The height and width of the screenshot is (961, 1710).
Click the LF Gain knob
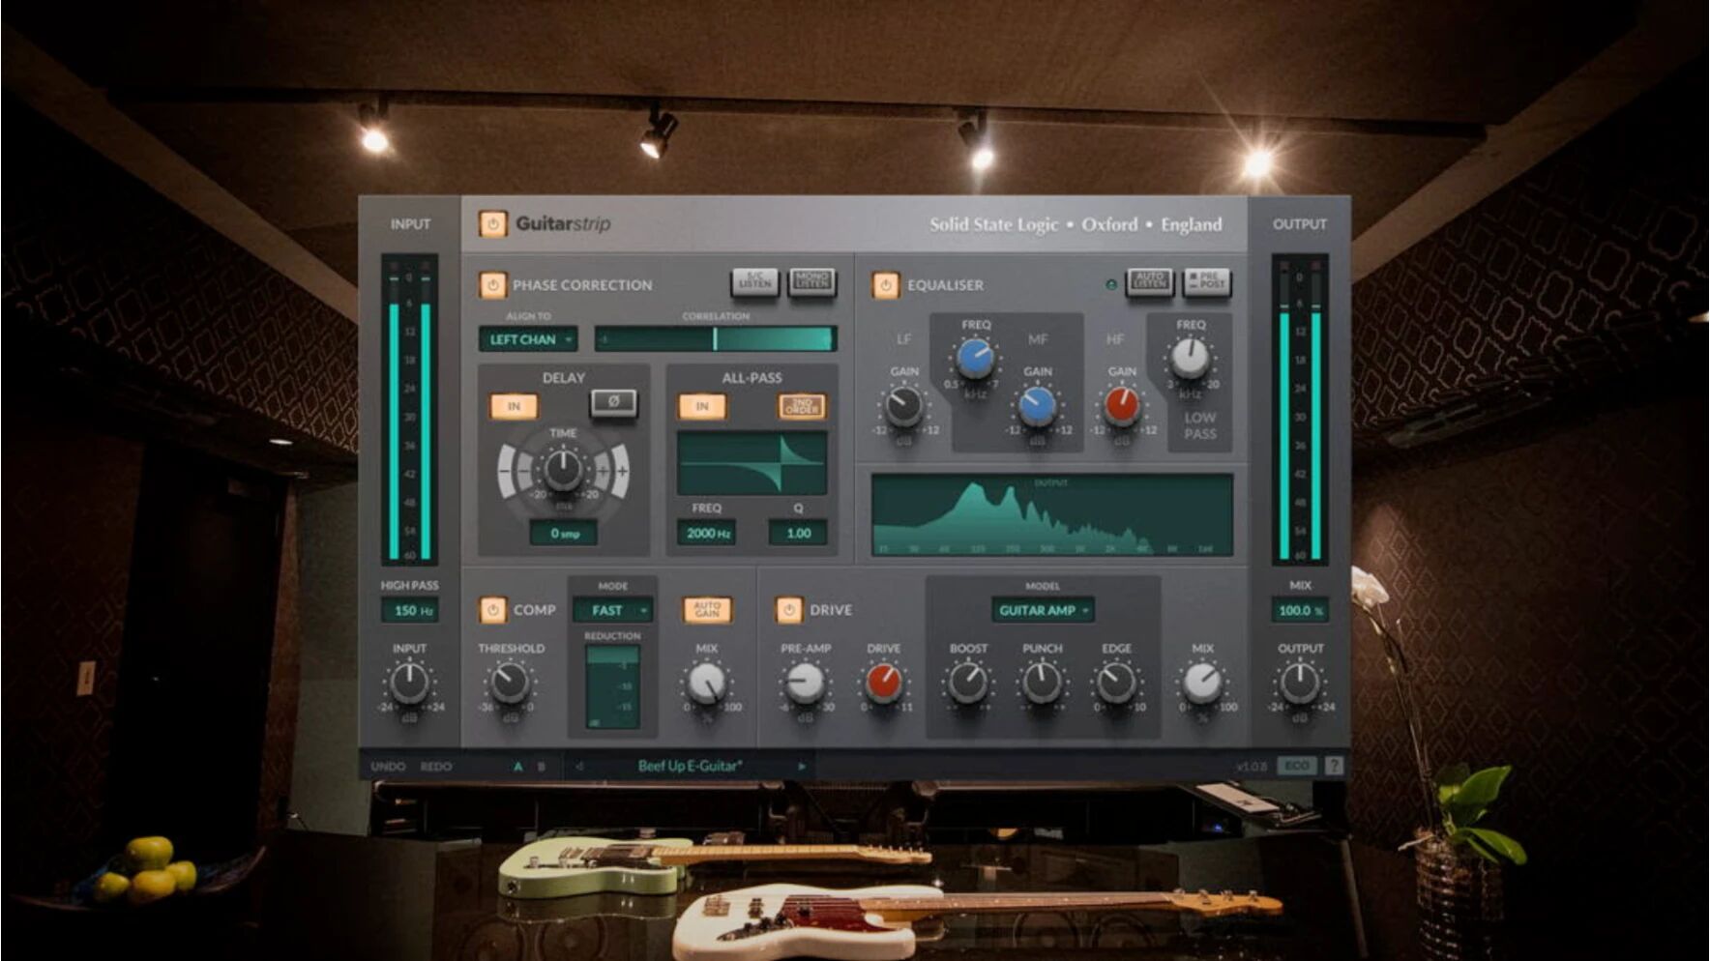(x=903, y=406)
